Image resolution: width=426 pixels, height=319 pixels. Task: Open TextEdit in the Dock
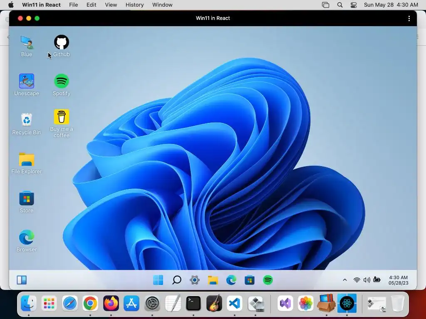pyautogui.click(x=173, y=303)
